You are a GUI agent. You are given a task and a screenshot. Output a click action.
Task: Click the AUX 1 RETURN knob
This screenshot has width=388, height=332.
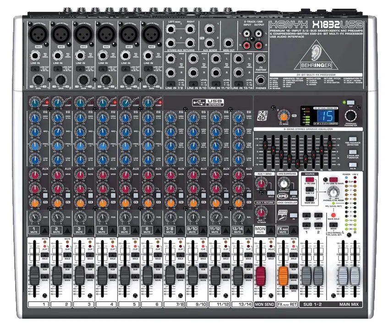[x=261, y=212]
